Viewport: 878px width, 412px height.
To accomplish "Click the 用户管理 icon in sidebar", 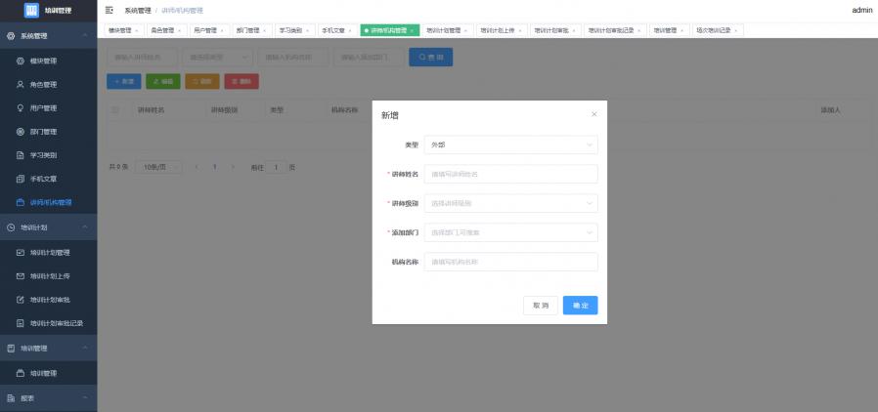I will 21,107.
